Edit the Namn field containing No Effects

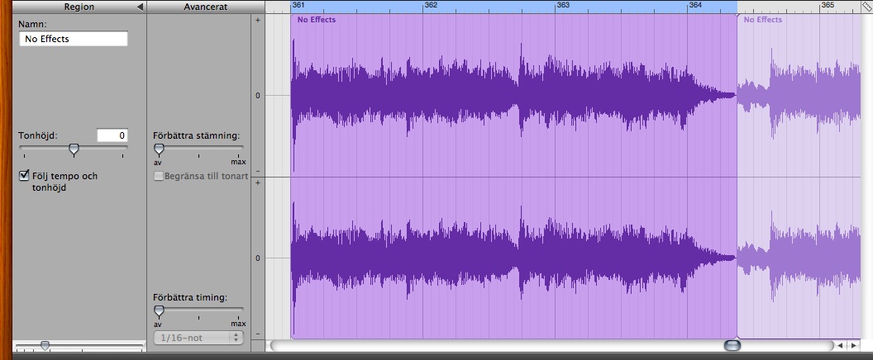click(x=74, y=39)
